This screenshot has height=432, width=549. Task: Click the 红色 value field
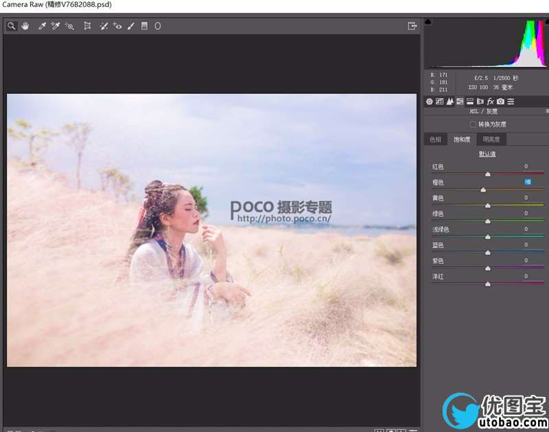coord(526,166)
